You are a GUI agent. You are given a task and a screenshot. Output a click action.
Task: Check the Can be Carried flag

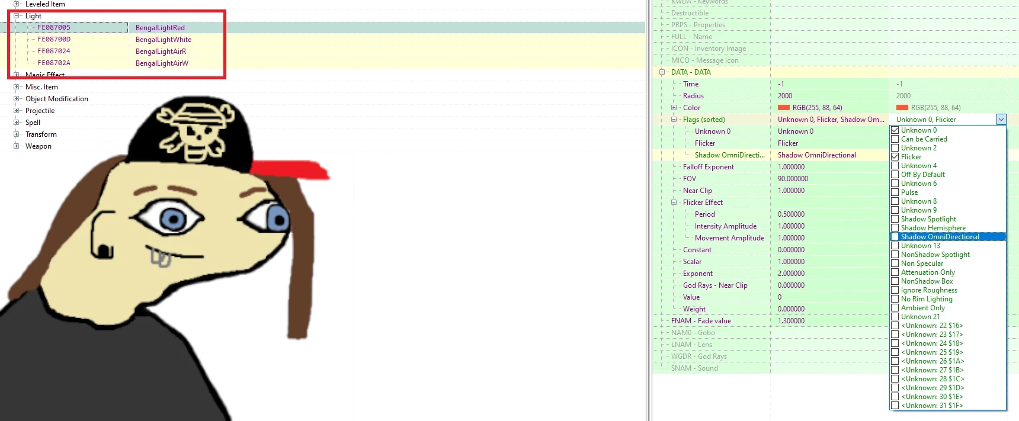[x=895, y=139]
